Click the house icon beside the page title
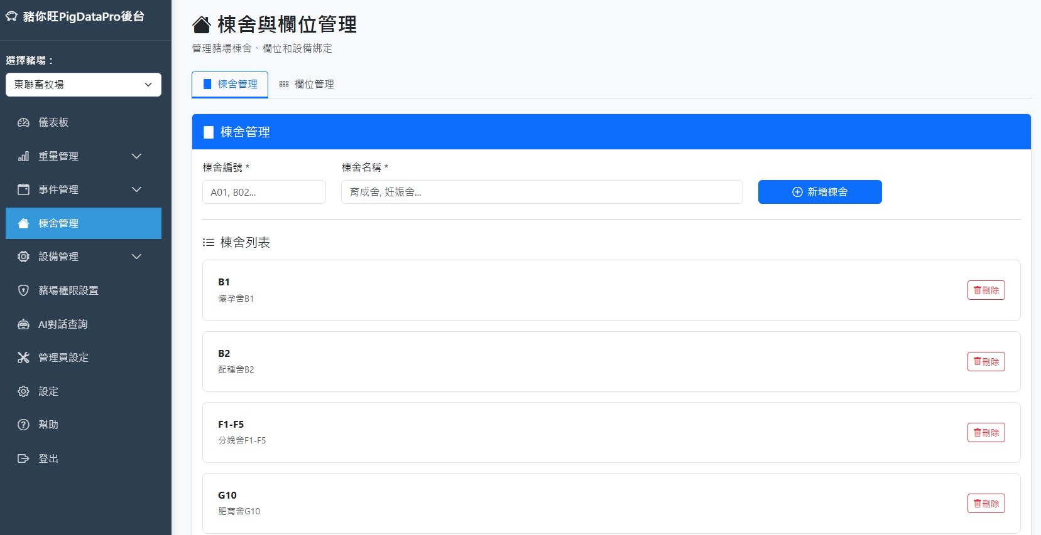This screenshot has width=1041, height=535. click(x=201, y=25)
